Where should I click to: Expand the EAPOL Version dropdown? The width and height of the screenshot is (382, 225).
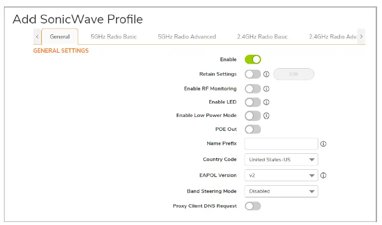[281, 175]
